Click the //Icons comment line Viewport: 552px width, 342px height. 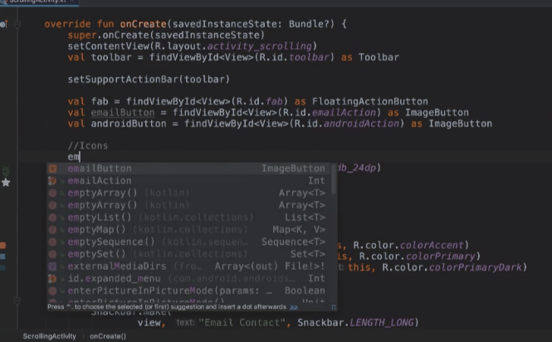click(88, 146)
